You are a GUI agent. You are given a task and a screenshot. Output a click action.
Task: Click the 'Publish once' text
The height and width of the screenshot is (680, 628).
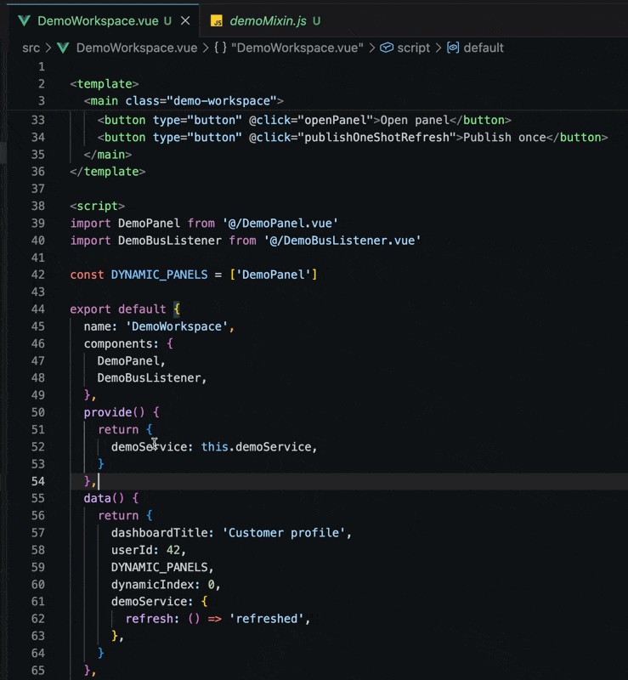point(505,138)
